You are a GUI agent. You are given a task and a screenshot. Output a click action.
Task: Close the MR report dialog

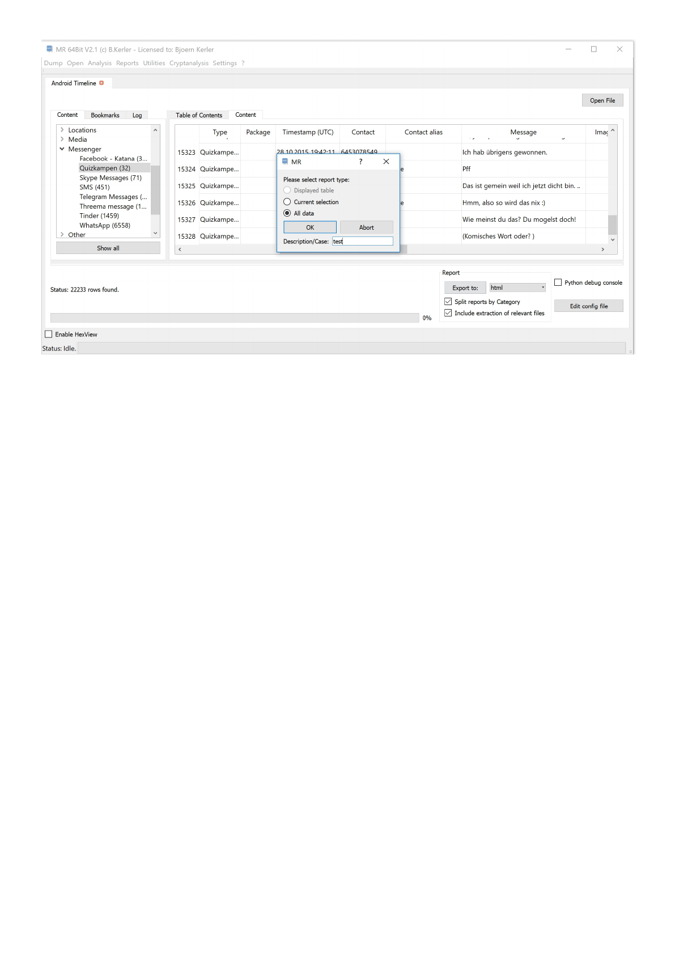pyautogui.click(x=386, y=162)
